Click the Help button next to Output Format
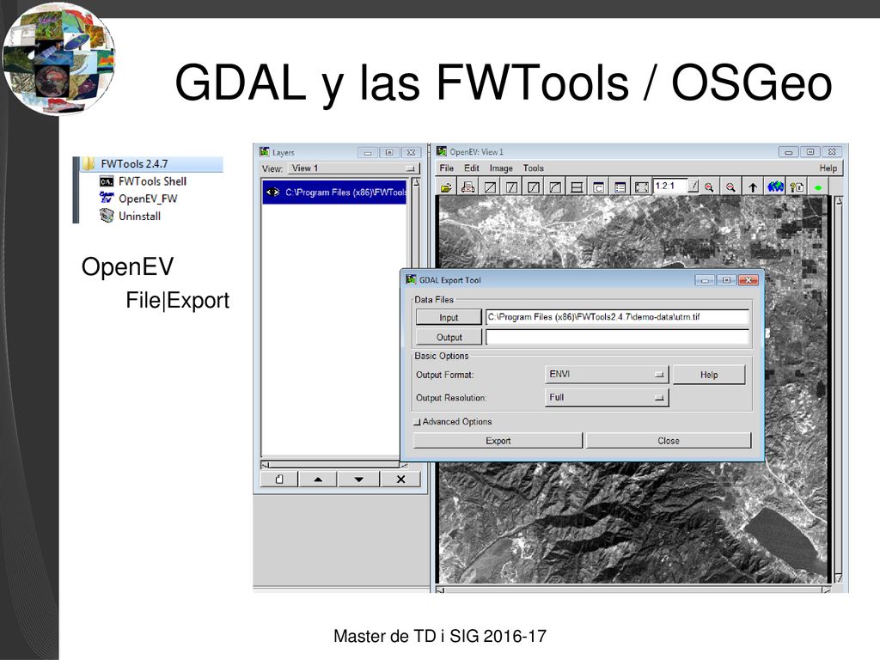Viewport: 880px width, 660px height. pyautogui.click(x=709, y=375)
